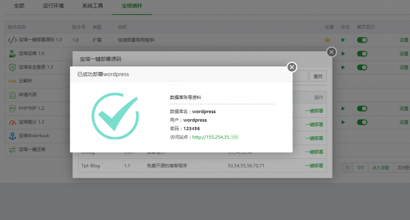
Task: Click the DNS 云解析 icon
Action: (12, 81)
